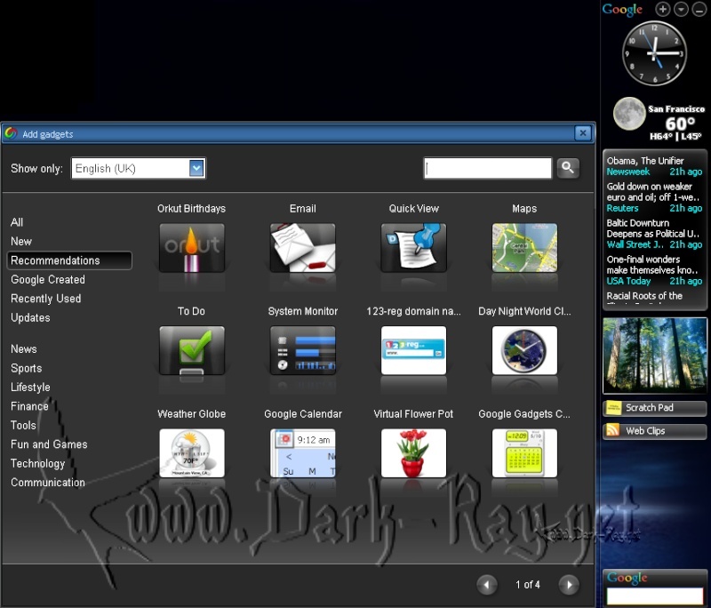Click the "Wall Street J.." source link
This screenshot has height=608, width=711.
[x=635, y=244]
